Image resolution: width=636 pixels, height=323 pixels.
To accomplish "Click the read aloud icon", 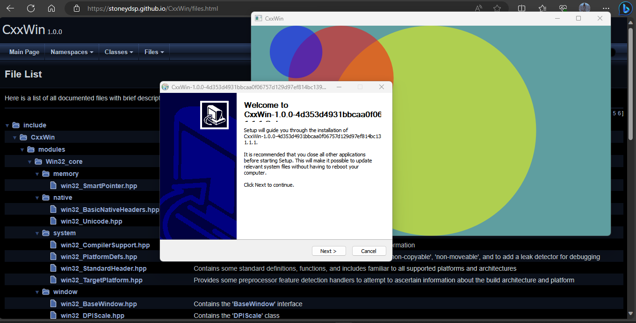I will (x=478, y=8).
